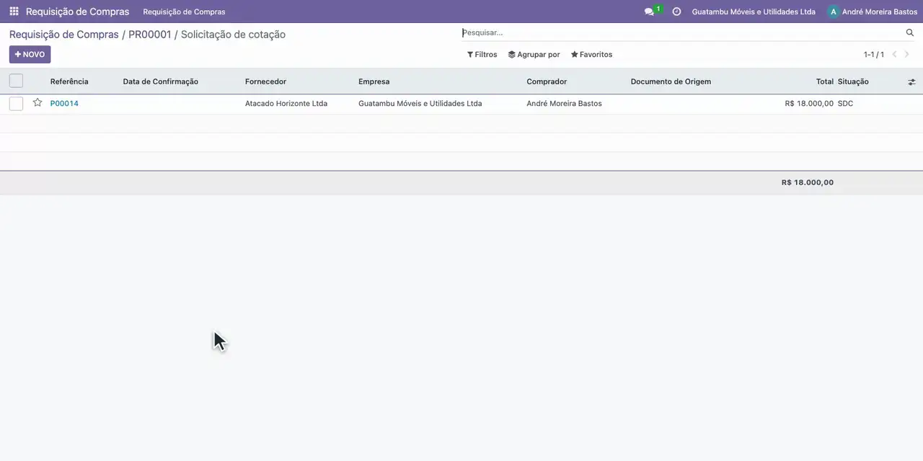This screenshot has height=461, width=923.
Task: Open reference P00014 link
Action: pos(64,104)
